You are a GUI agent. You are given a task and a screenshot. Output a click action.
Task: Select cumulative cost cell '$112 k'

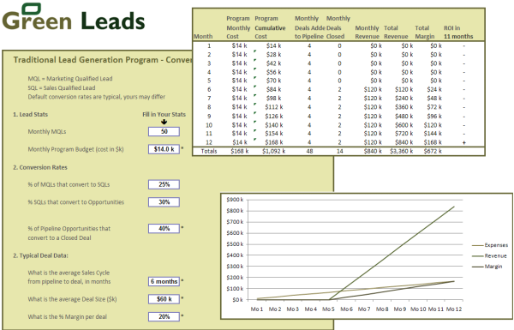click(274, 107)
